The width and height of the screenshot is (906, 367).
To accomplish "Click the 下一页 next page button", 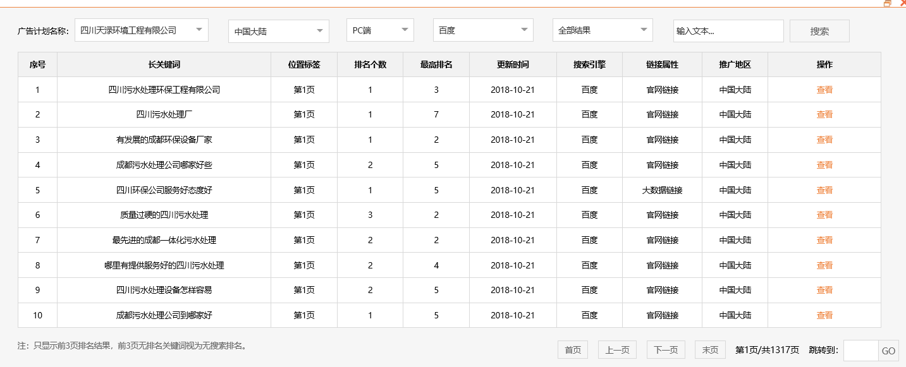I will [x=664, y=349].
